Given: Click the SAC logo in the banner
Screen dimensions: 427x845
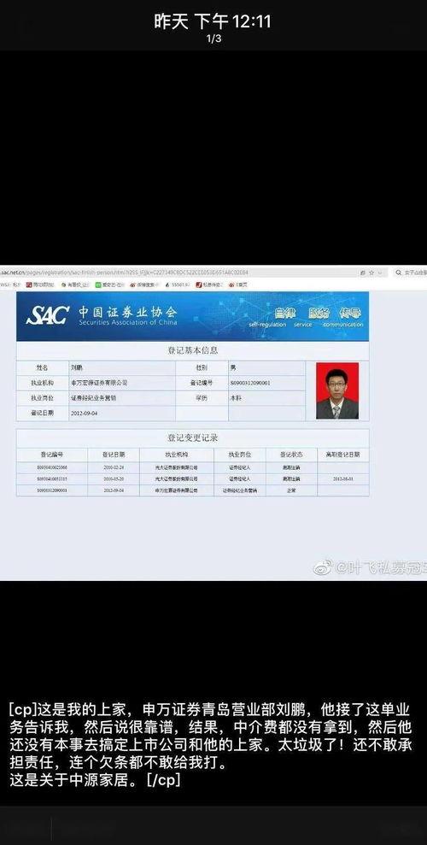Looking at the screenshot, I should pos(47,314).
